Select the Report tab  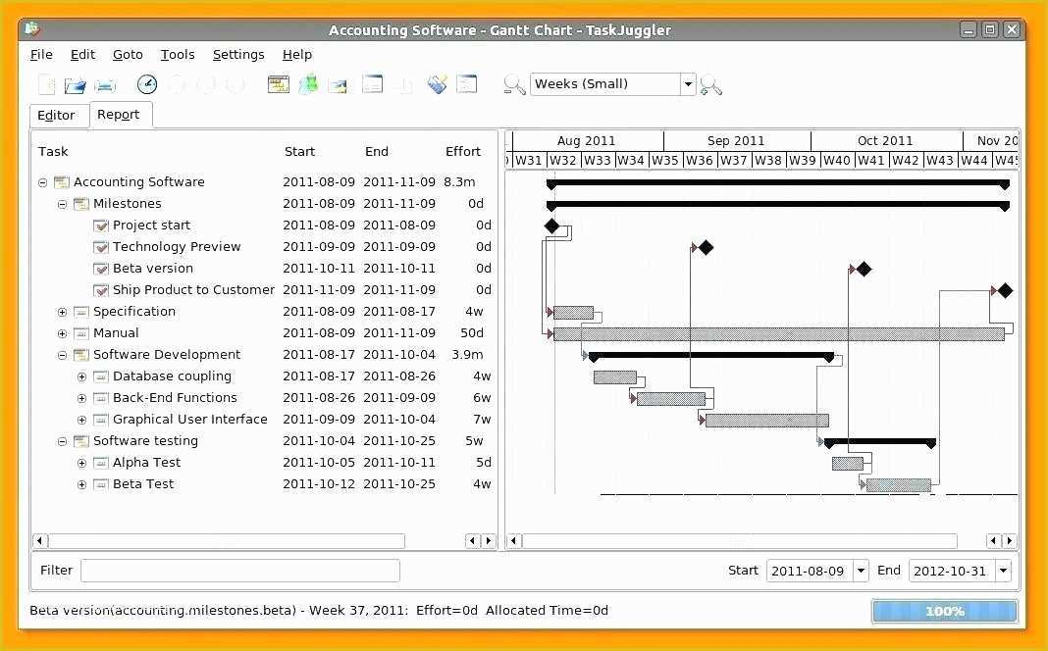click(x=119, y=114)
